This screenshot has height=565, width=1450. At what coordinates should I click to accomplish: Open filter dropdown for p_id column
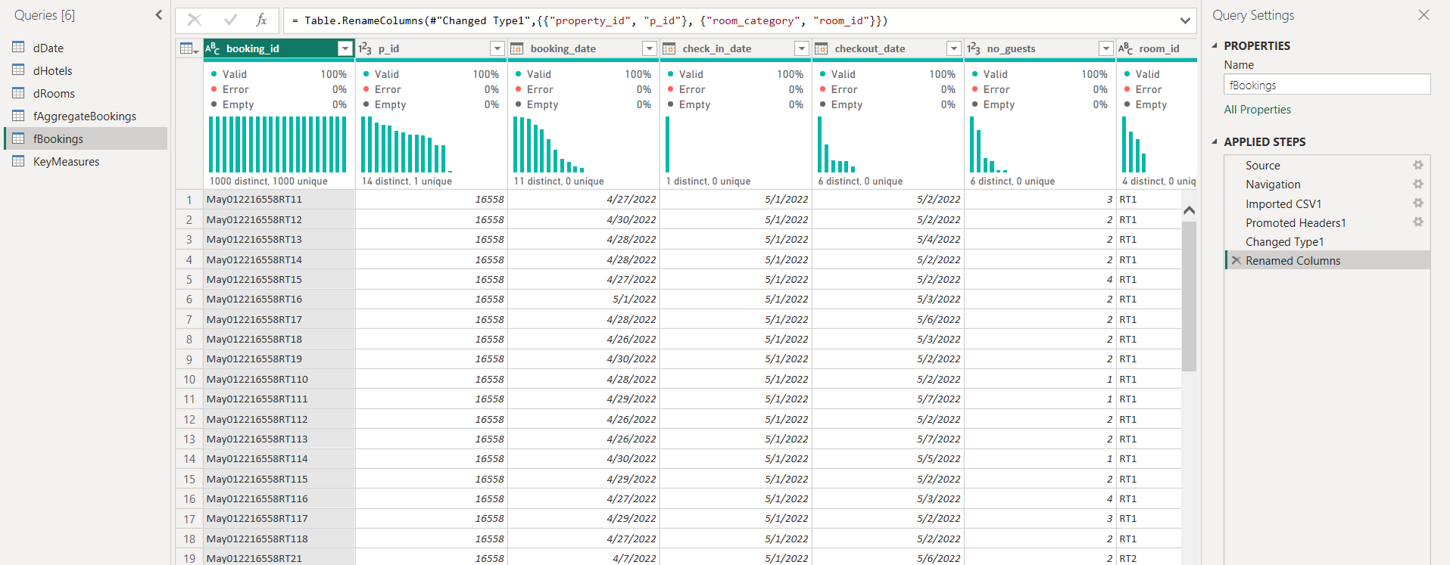pyautogui.click(x=497, y=48)
